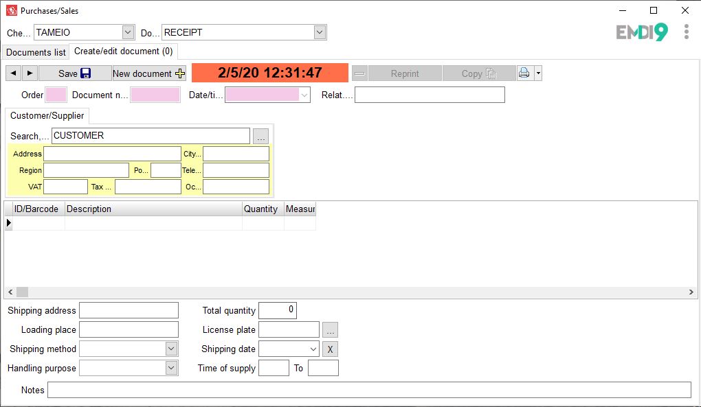Open the Shipping method dropdown

pyautogui.click(x=171, y=349)
